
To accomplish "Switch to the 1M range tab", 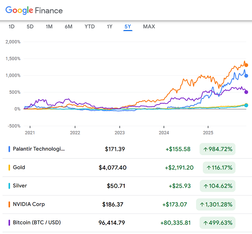I will tap(49, 27).
